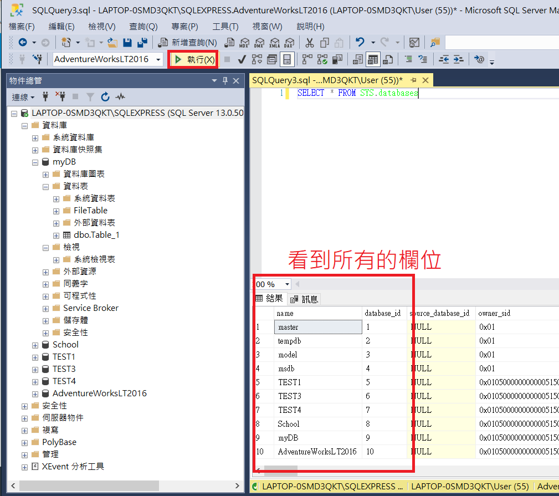Select Results to File output mode
This screenshot has width=559, height=496.
[x=388, y=59]
